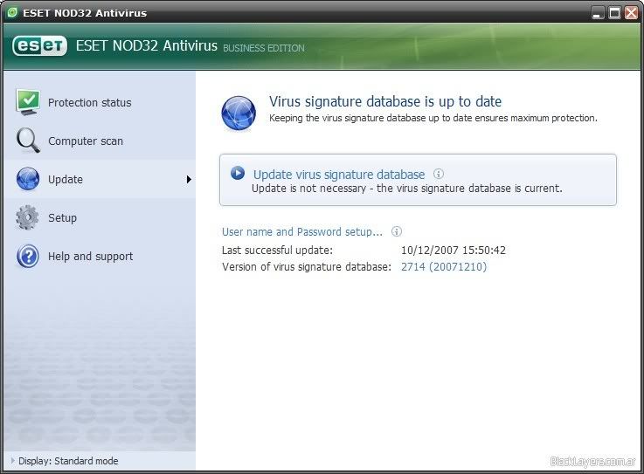
Task: Start Update virus signature database
Action: tap(339, 175)
